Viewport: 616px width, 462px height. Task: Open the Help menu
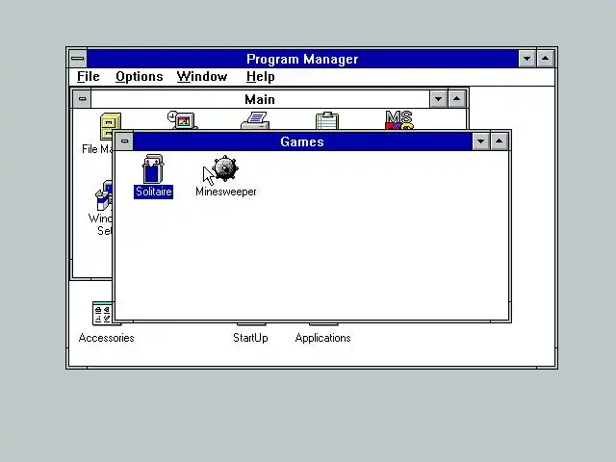[x=260, y=77]
